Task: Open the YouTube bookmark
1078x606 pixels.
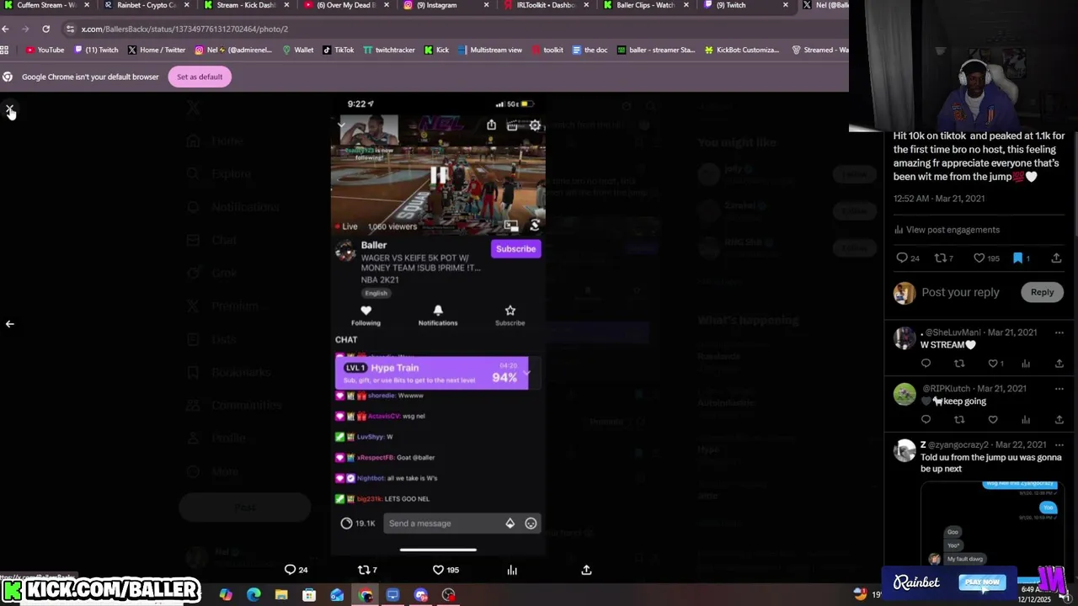Action: click(45, 50)
